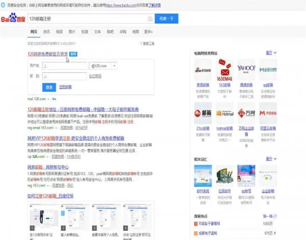
Task: Switch to the 知道 tab
Action: click(x=85, y=32)
